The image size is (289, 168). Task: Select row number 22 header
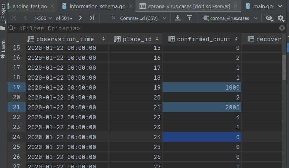click(x=17, y=117)
